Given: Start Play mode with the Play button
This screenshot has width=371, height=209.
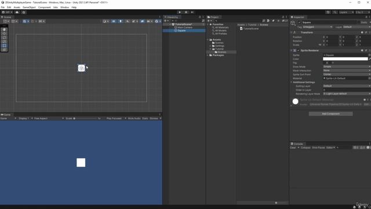Looking at the screenshot, I should point(180,12).
